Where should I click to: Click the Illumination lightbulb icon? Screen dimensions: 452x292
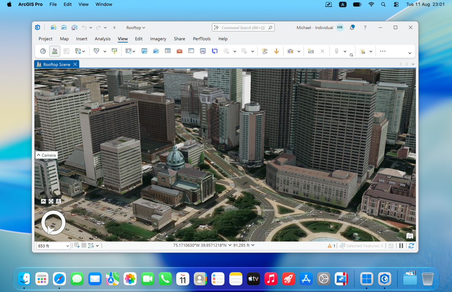(363, 51)
